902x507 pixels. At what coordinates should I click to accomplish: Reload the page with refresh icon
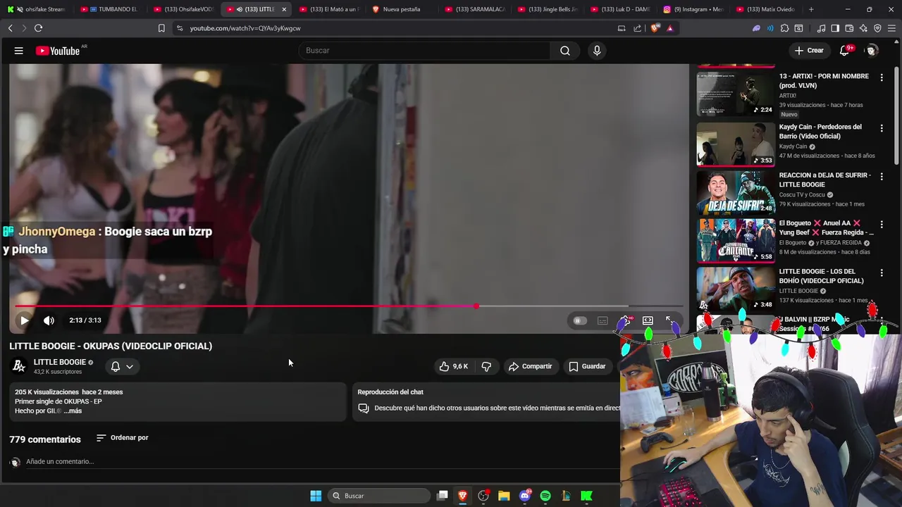pos(38,28)
